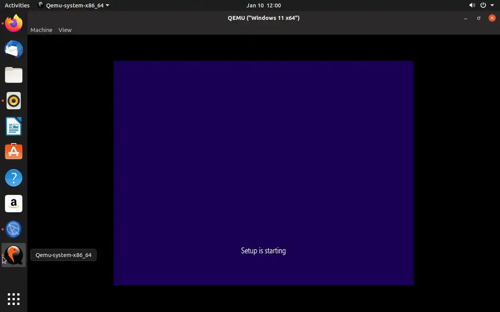This screenshot has height=312, width=500.
Task: Open LibreOffice Writer from the dock
Action: (x=14, y=127)
